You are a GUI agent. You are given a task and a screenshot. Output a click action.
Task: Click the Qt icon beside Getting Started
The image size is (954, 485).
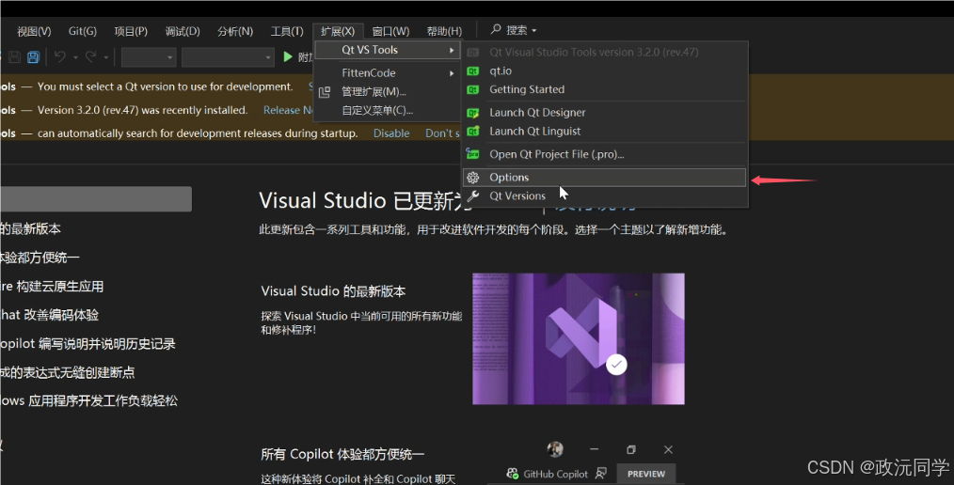[472, 90]
